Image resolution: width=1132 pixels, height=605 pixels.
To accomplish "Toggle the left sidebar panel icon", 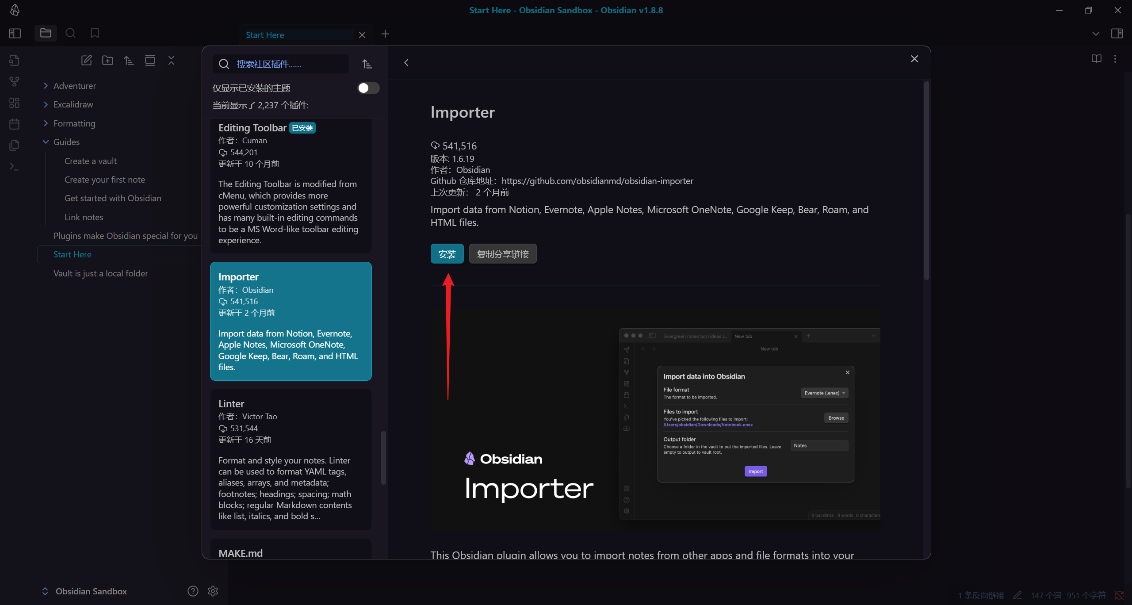I will coord(15,34).
